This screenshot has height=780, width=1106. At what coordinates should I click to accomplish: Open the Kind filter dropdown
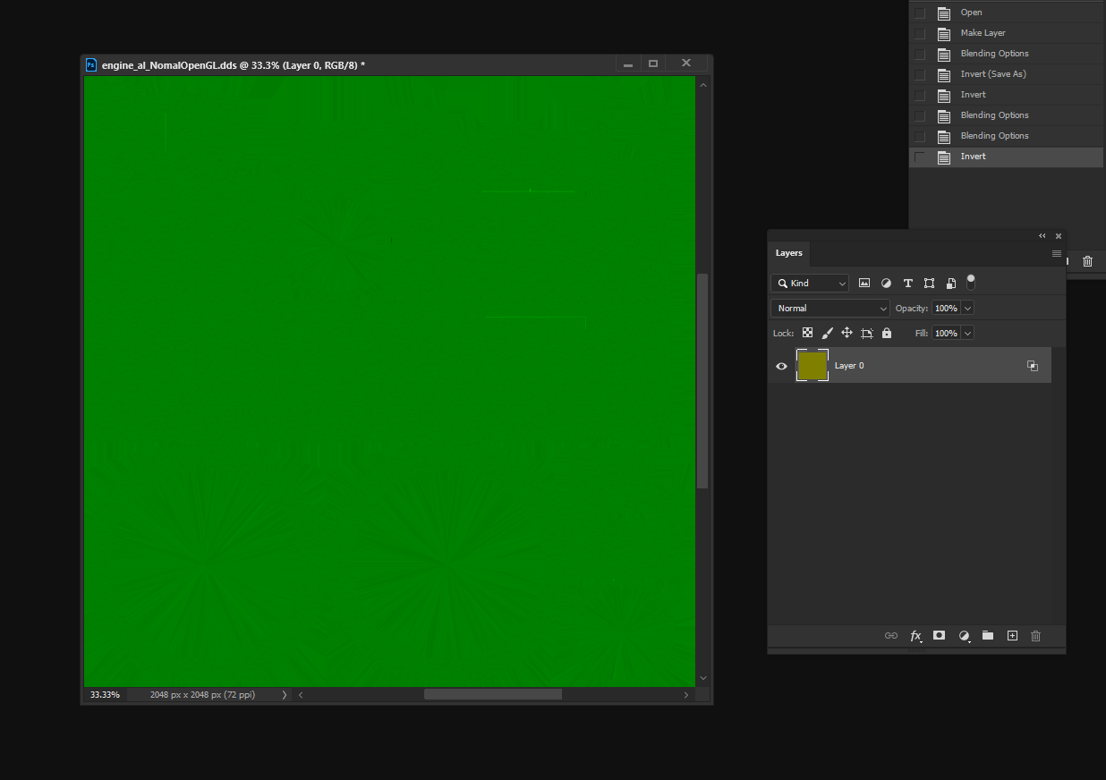[x=810, y=283]
